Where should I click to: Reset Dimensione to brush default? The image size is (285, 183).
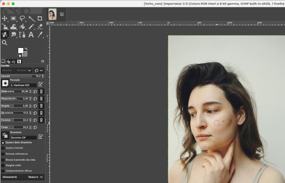[x=35, y=91]
